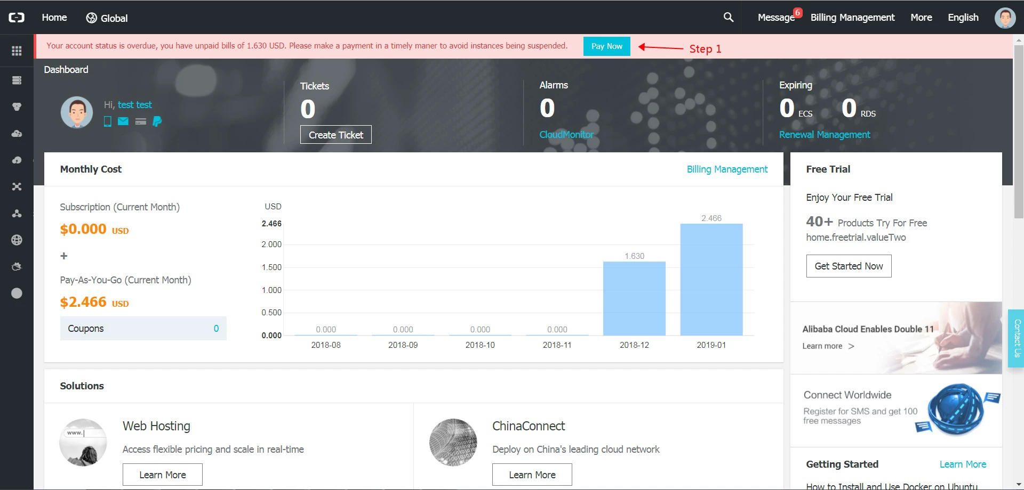
Task: Click the Alibaba Cloud logo icon
Action: pyautogui.click(x=17, y=18)
